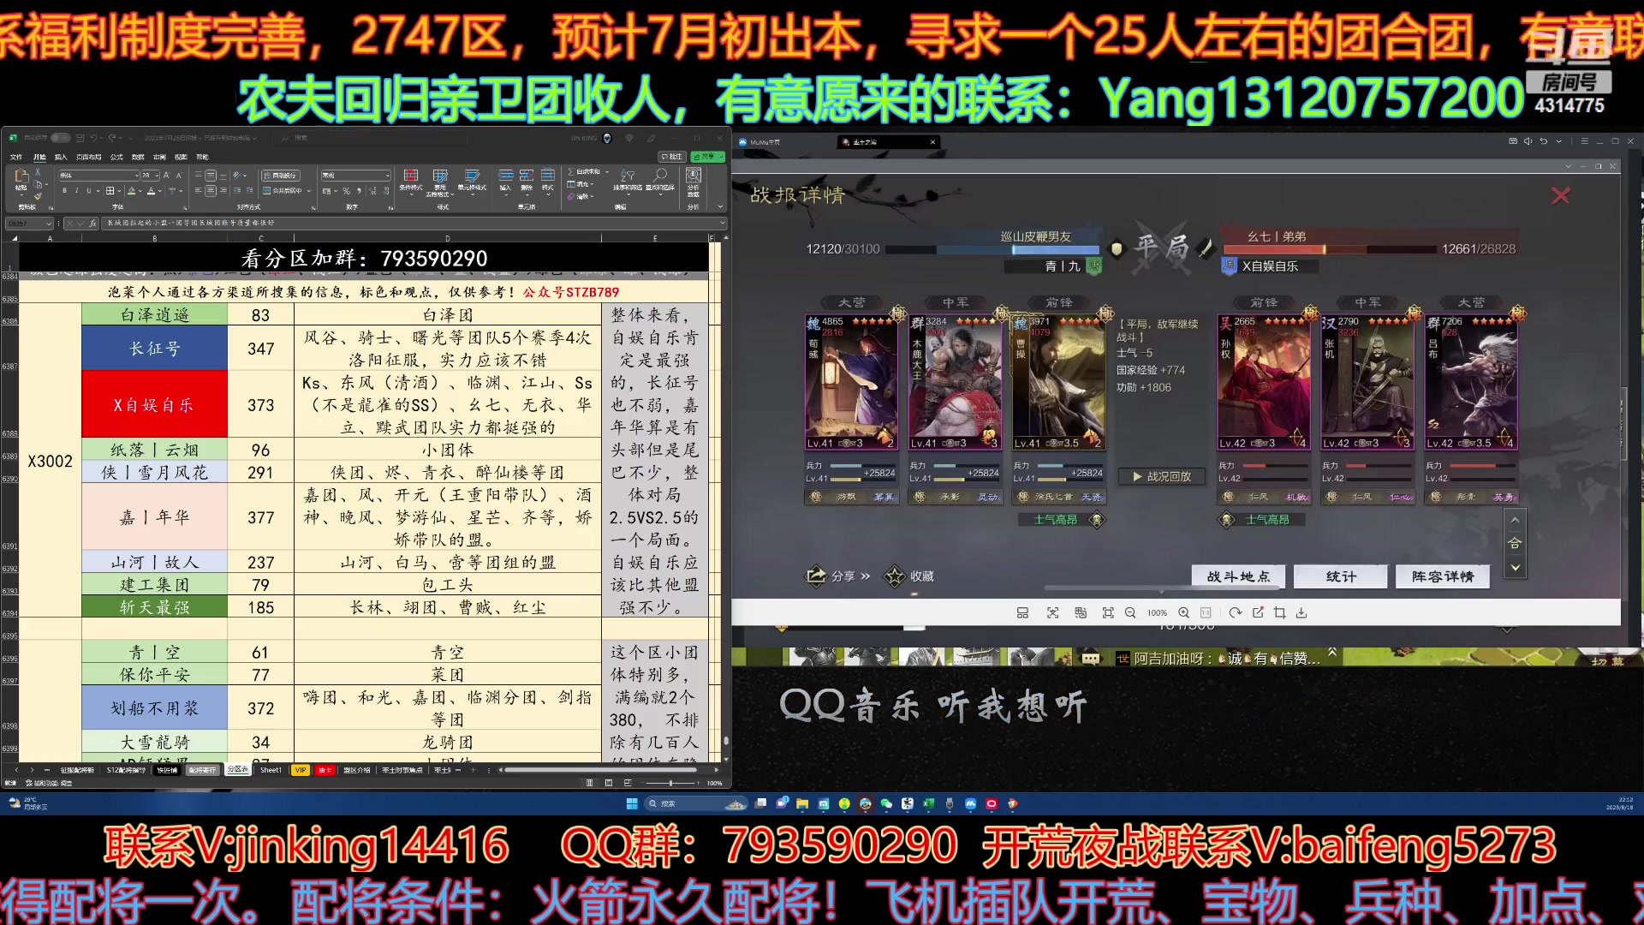Open Merge & Center (合并后居中) dropdown arrow
This screenshot has height=925, width=1644.
[308, 191]
